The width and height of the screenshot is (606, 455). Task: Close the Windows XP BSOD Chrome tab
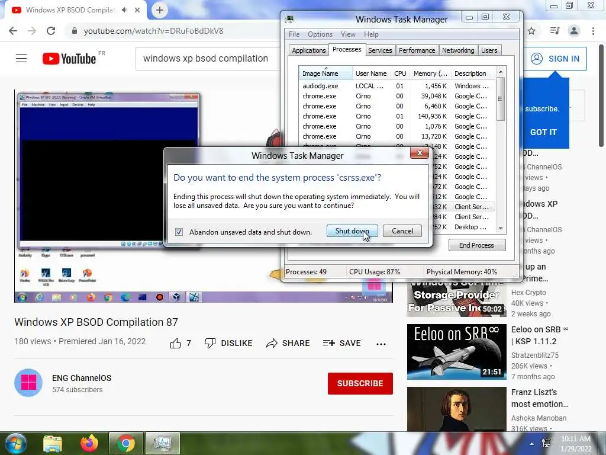pos(137,10)
